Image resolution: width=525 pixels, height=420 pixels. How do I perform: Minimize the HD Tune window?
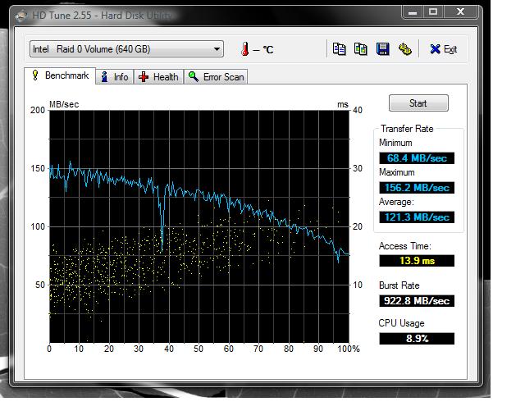(413, 12)
